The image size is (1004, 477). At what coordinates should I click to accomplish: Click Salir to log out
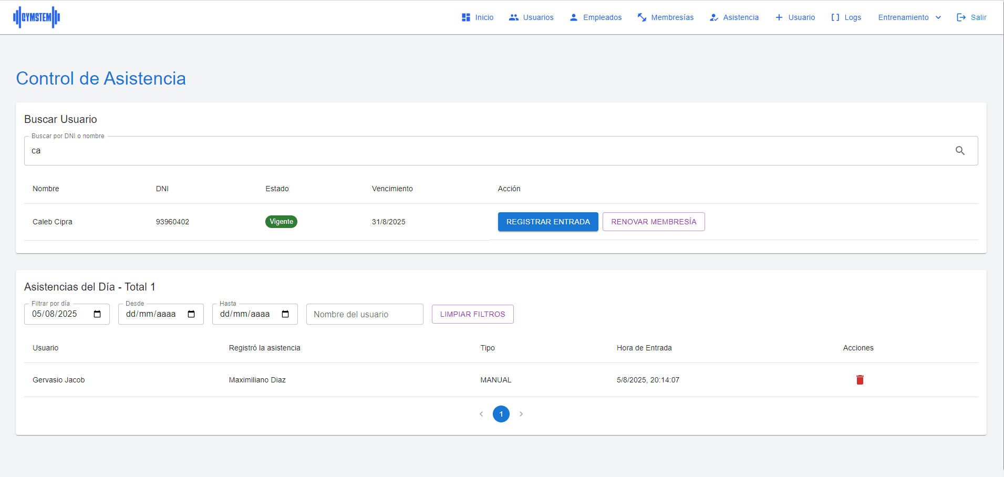click(x=971, y=17)
